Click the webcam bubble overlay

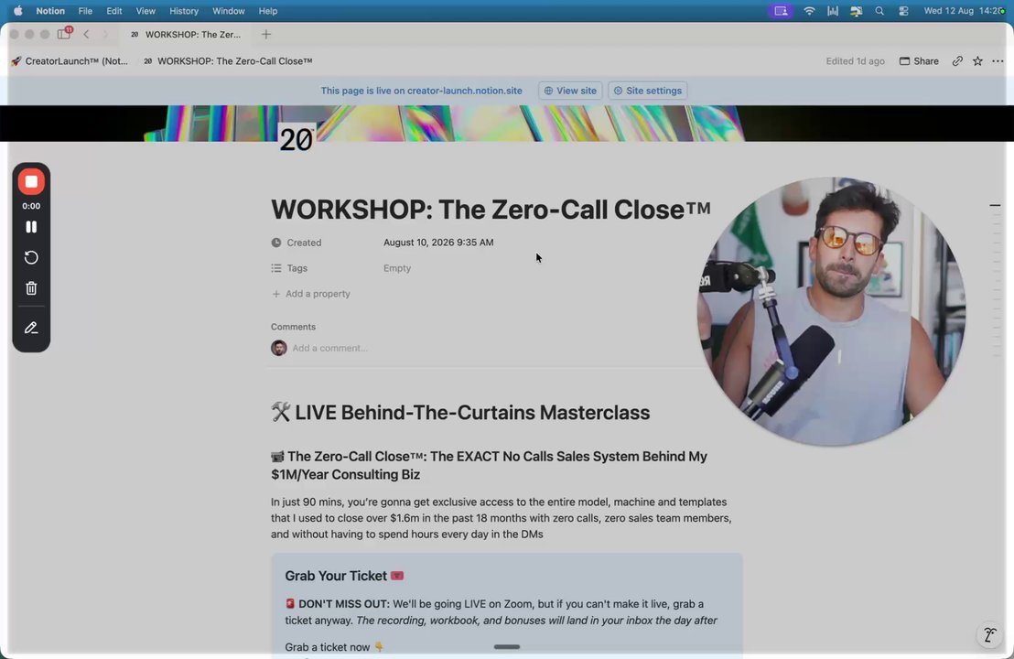tap(831, 312)
